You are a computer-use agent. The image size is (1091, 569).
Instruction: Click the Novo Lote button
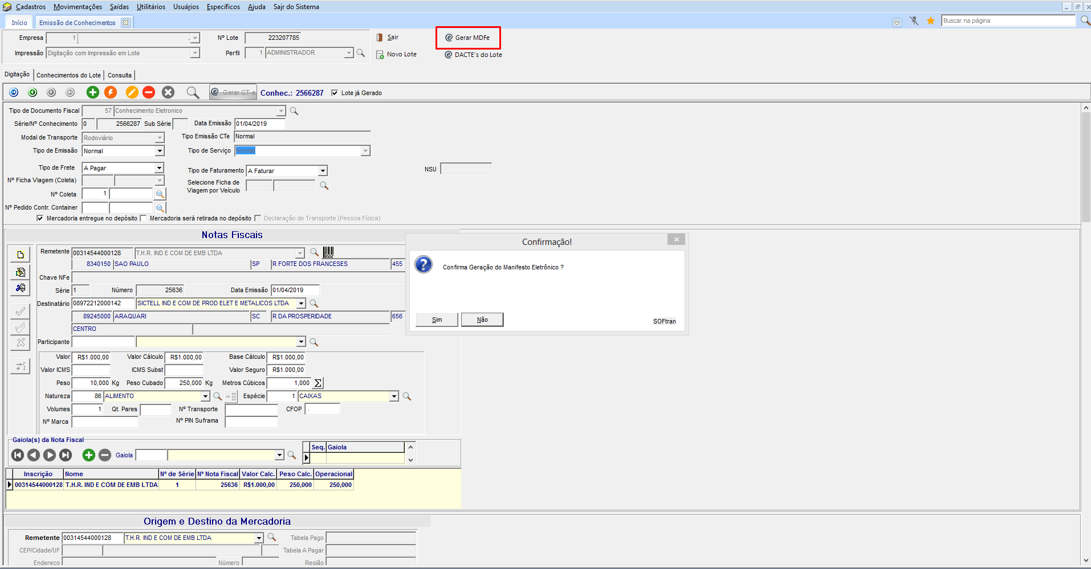(397, 55)
